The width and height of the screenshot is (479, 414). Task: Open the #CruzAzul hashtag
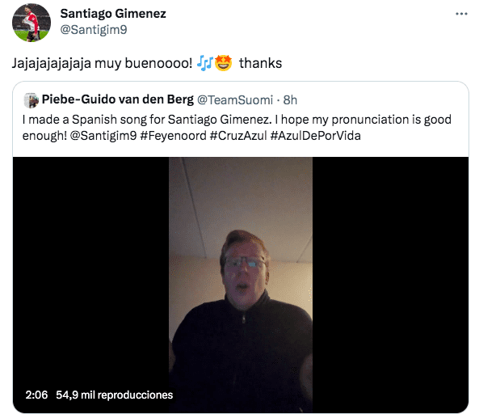[x=238, y=136]
